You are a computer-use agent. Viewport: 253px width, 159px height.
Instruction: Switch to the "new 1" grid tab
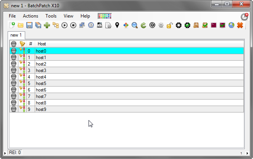[x=16, y=35]
